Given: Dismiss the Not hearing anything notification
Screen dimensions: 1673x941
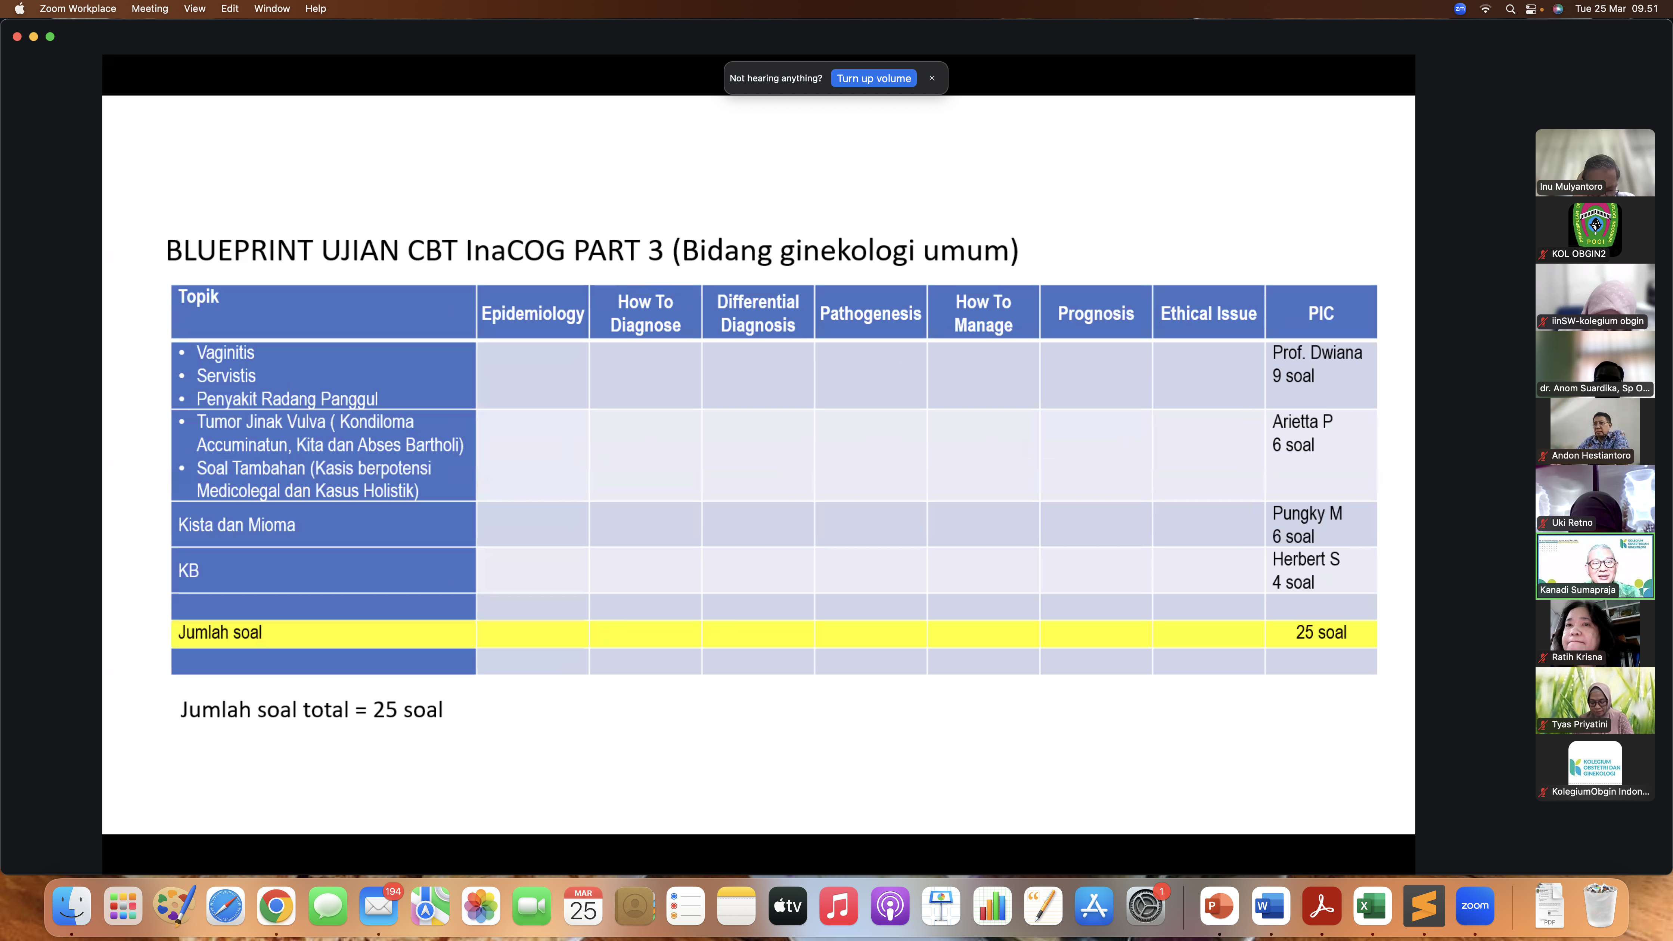Looking at the screenshot, I should tap(932, 78).
